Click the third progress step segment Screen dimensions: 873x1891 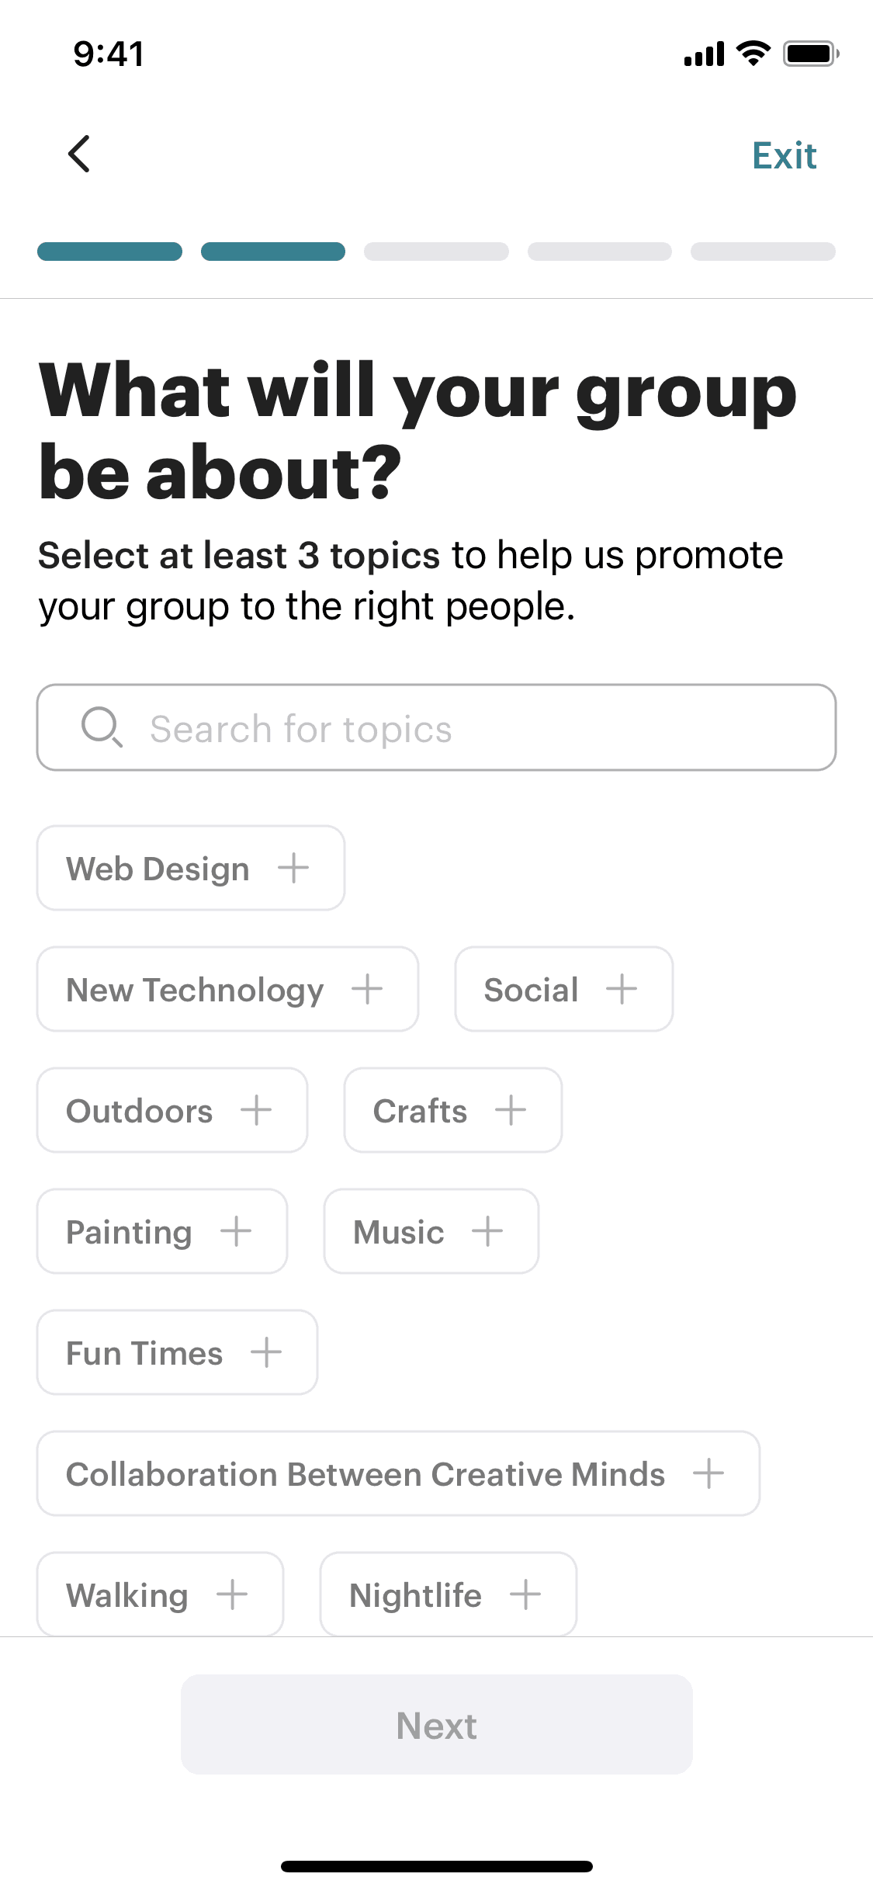436,252
